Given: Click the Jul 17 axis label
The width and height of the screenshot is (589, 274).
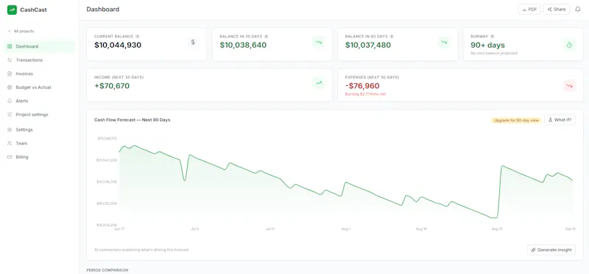Looking at the screenshot, I should pos(270,228).
